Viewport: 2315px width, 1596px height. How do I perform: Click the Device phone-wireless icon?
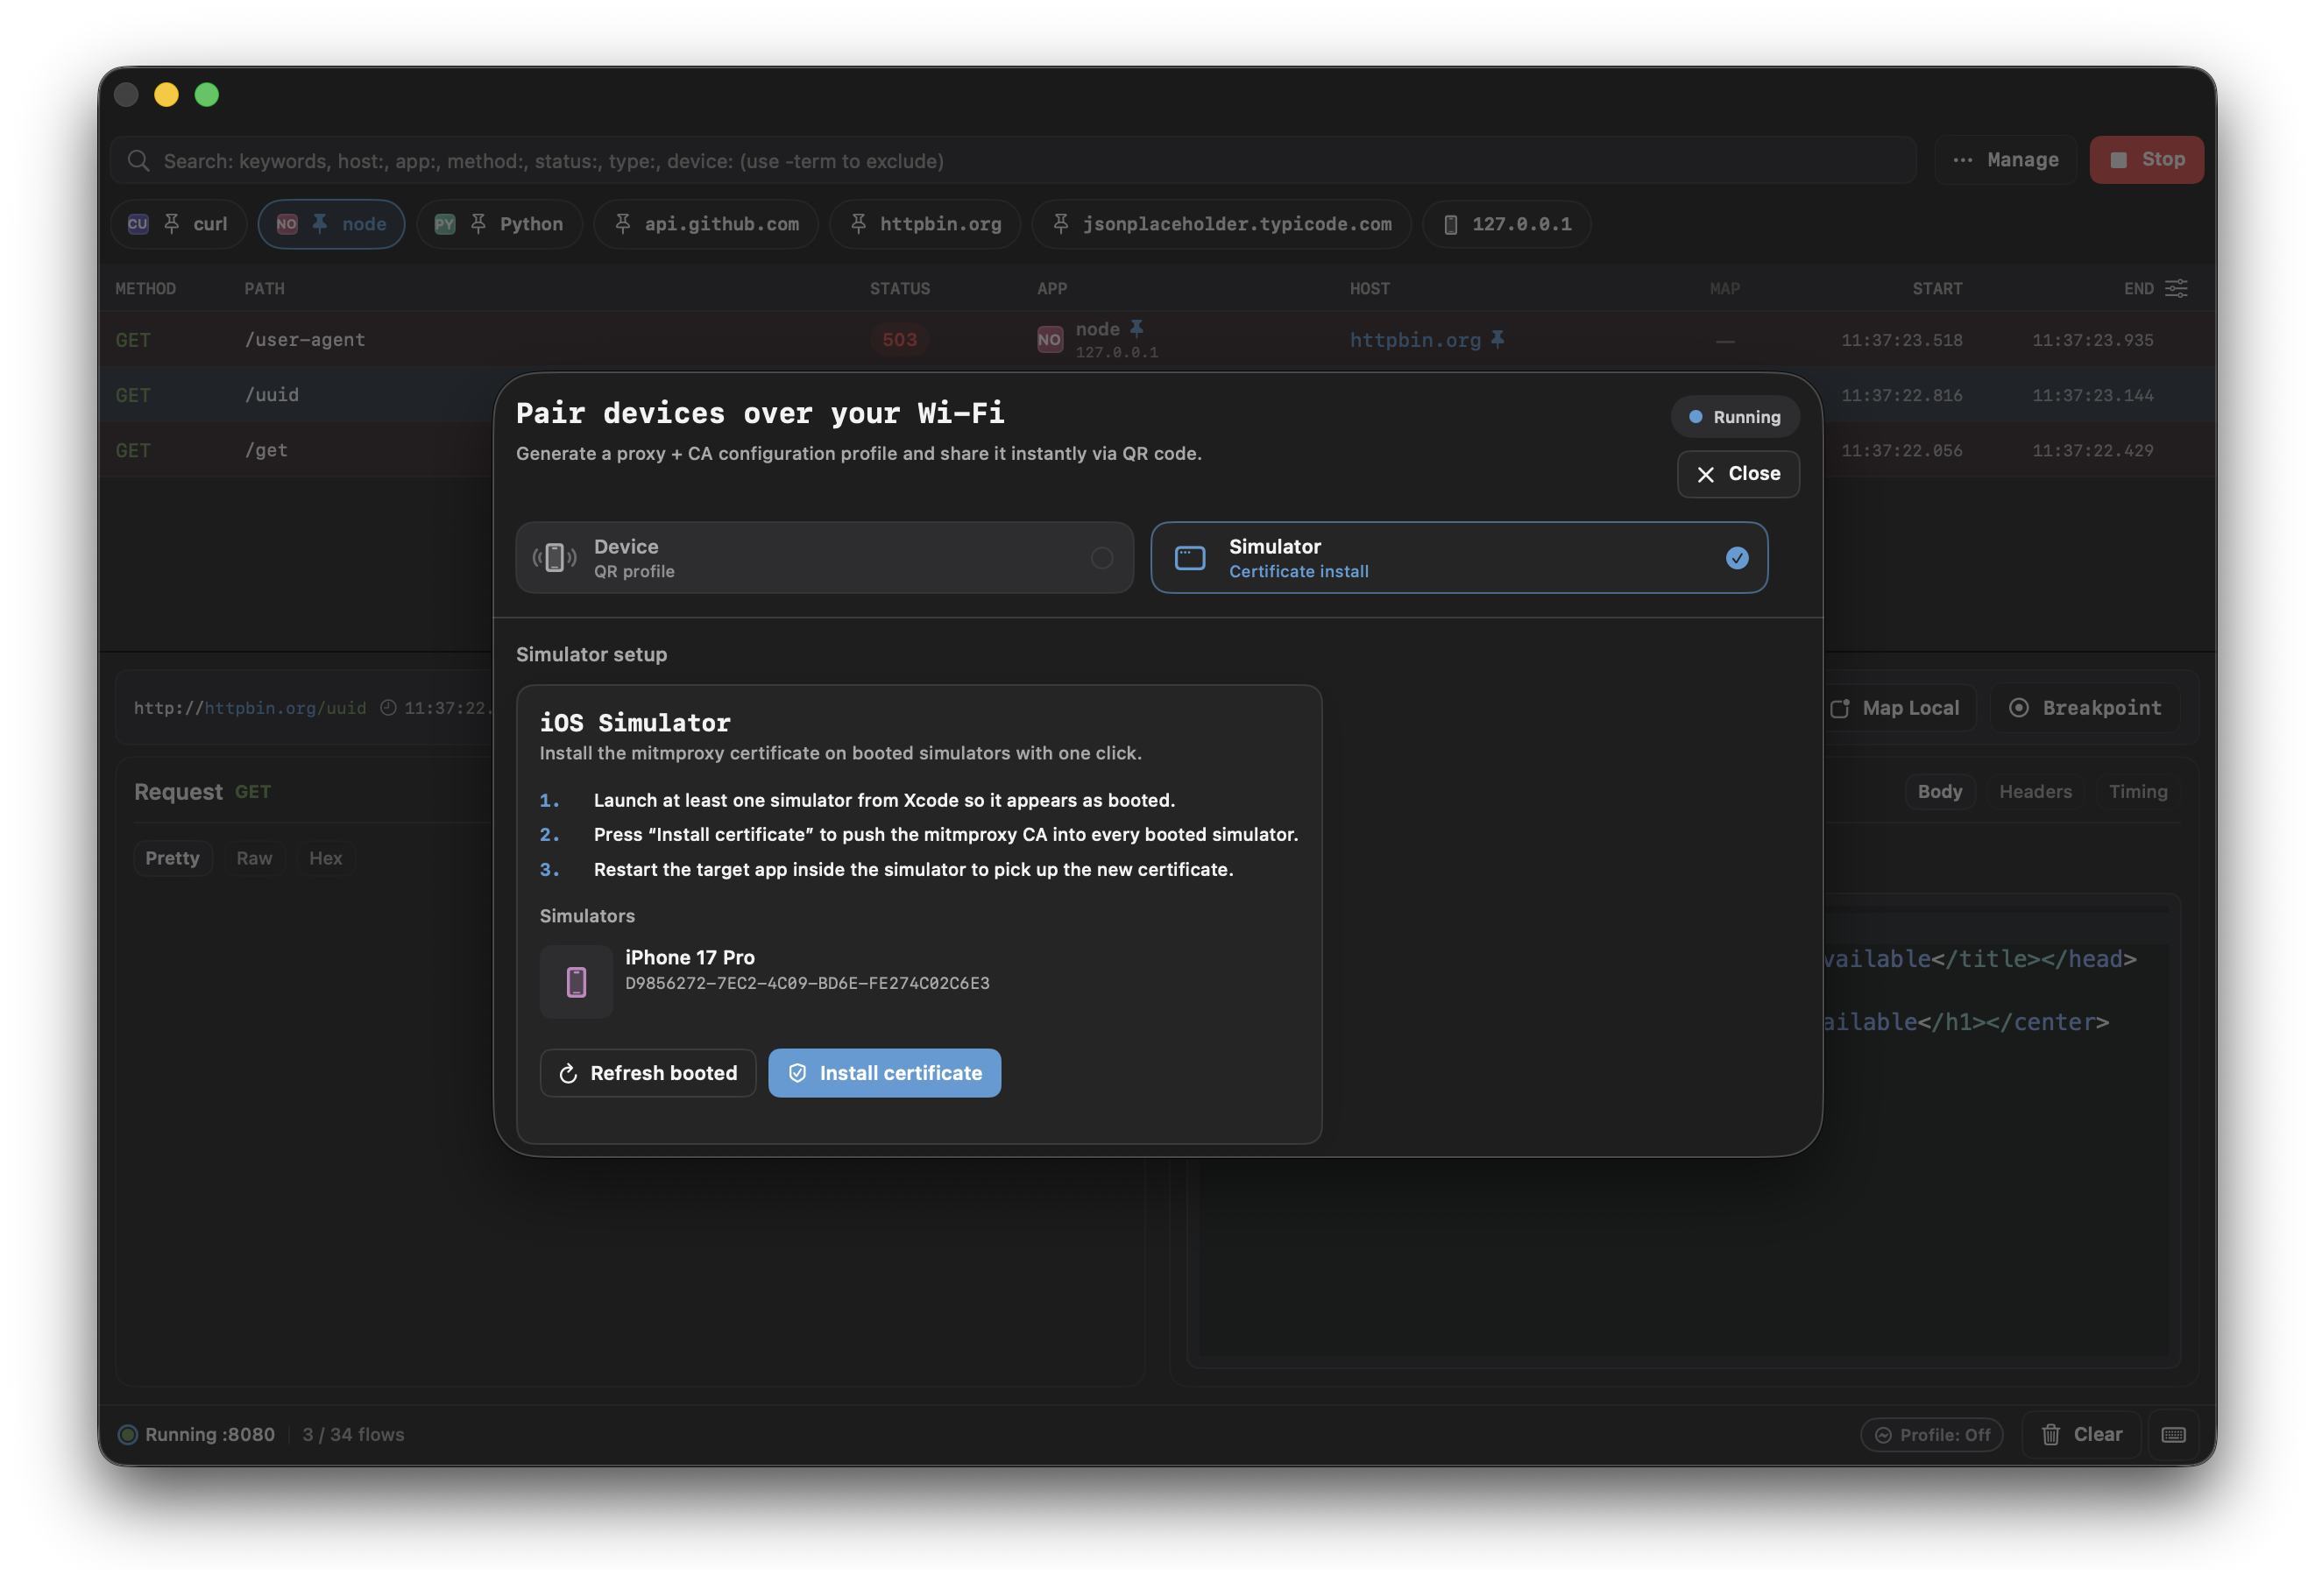[554, 558]
